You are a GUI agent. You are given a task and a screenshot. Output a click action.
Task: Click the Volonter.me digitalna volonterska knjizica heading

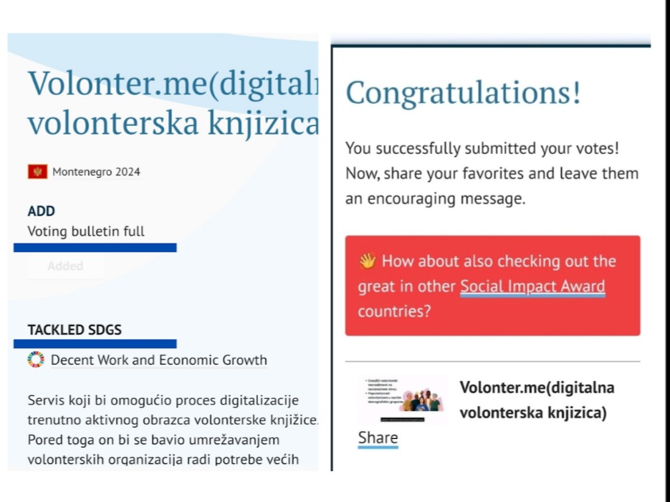click(173, 103)
